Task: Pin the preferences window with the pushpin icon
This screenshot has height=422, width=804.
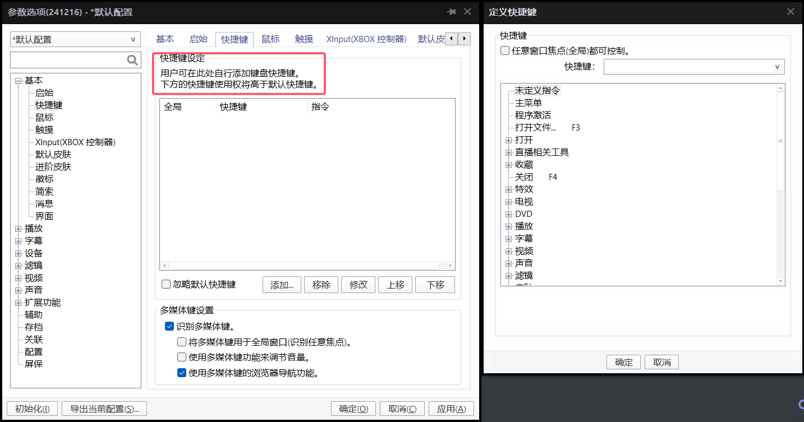Action: pyautogui.click(x=451, y=12)
